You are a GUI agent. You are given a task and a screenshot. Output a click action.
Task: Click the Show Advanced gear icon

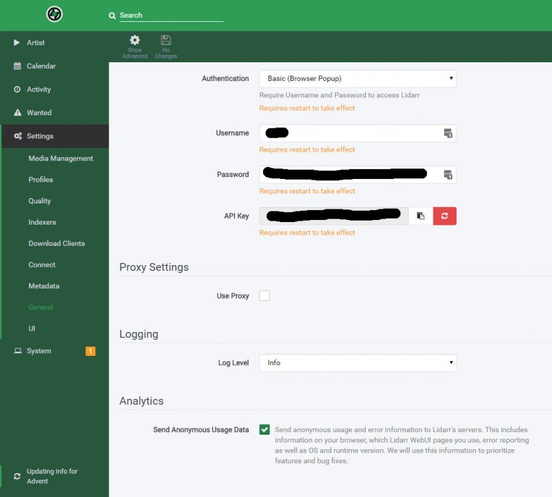pos(135,40)
